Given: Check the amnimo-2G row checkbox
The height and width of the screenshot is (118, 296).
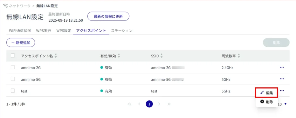Looking at the screenshot, I should [13, 67].
